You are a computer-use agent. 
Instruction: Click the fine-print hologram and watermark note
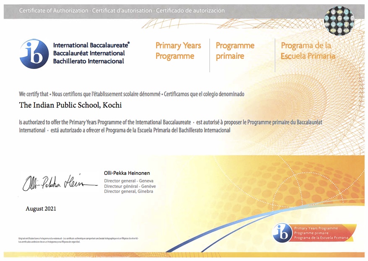click(x=78, y=240)
